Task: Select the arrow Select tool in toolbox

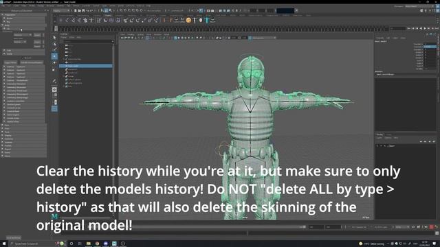Action: tap(54, 37)
